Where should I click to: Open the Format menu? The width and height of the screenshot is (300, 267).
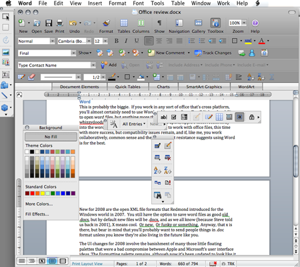pos(117,3)
